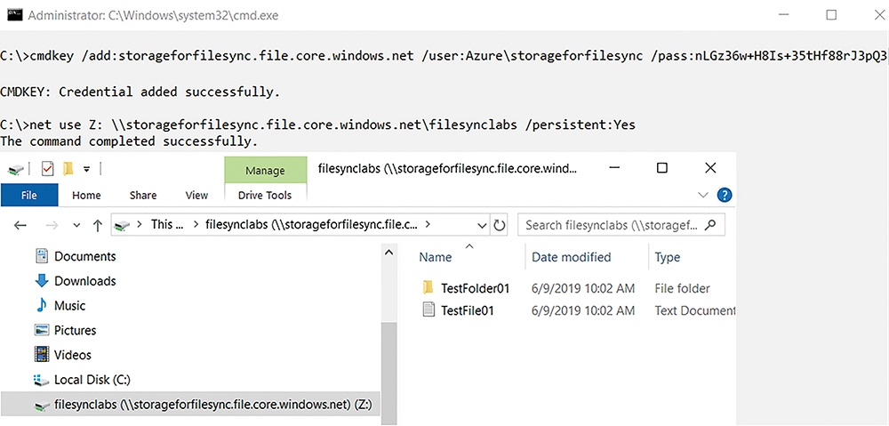The image size is (889, 426).
Task: Open the Customize Quick Access Toolbar dropdown arrow
Action: (x=87, y=168)
